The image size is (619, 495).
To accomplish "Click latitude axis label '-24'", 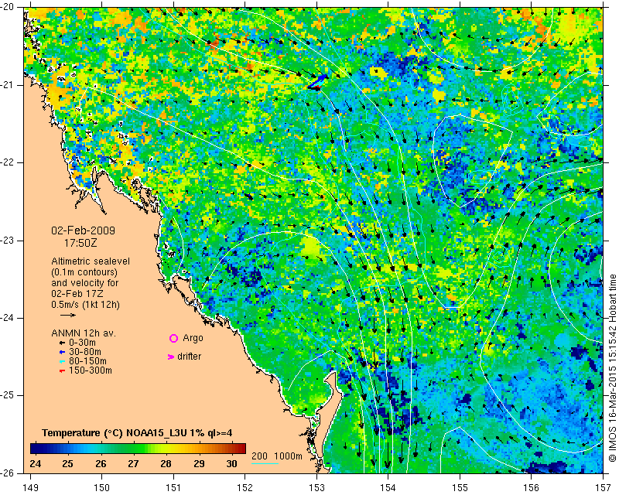I will [7, 318].
